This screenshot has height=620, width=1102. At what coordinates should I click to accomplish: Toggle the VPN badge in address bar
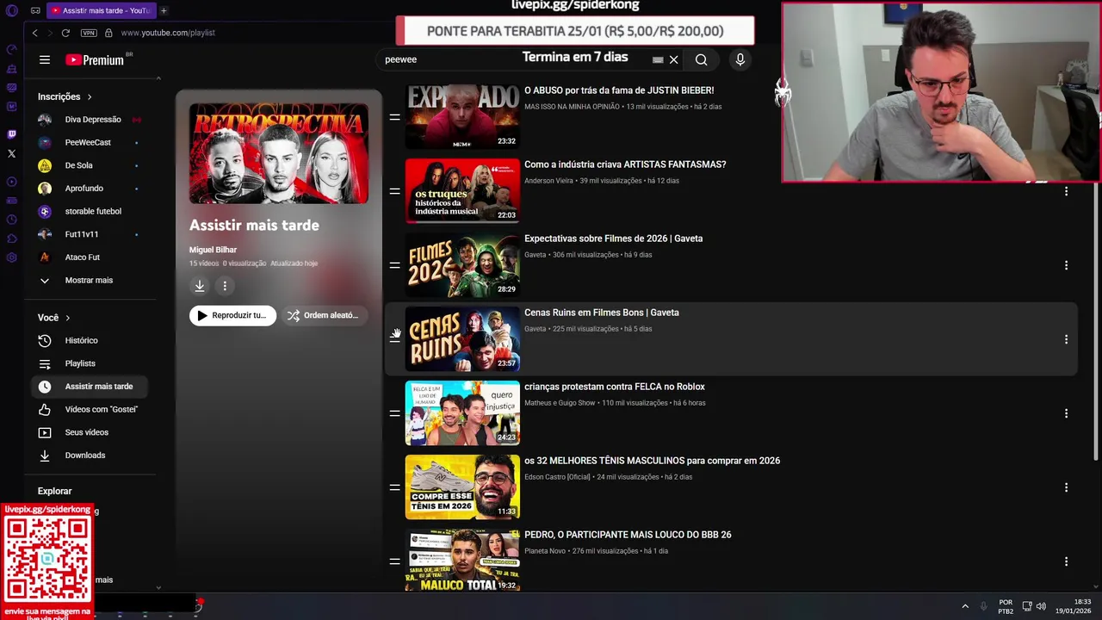pos(89,33)
